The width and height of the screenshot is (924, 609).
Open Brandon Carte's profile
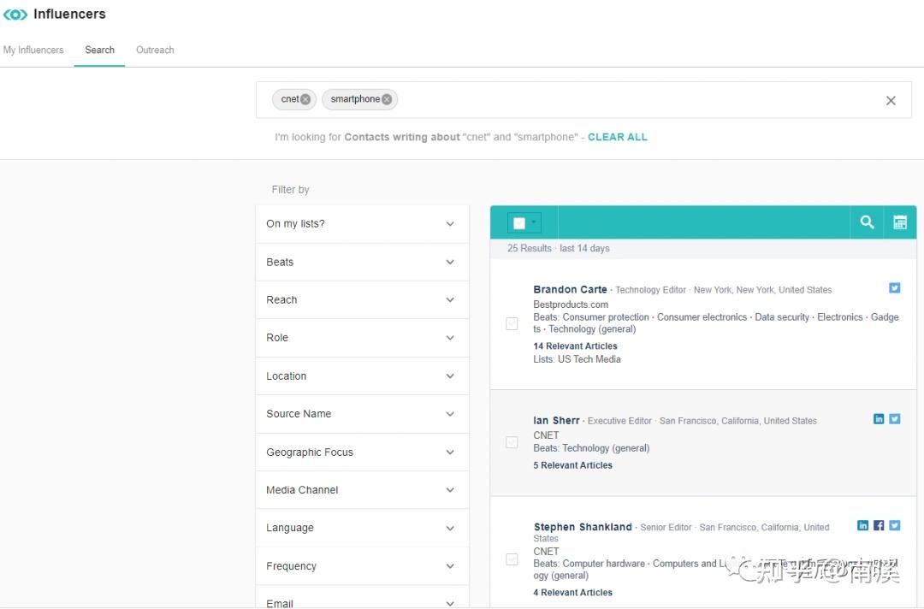[570, 290]
